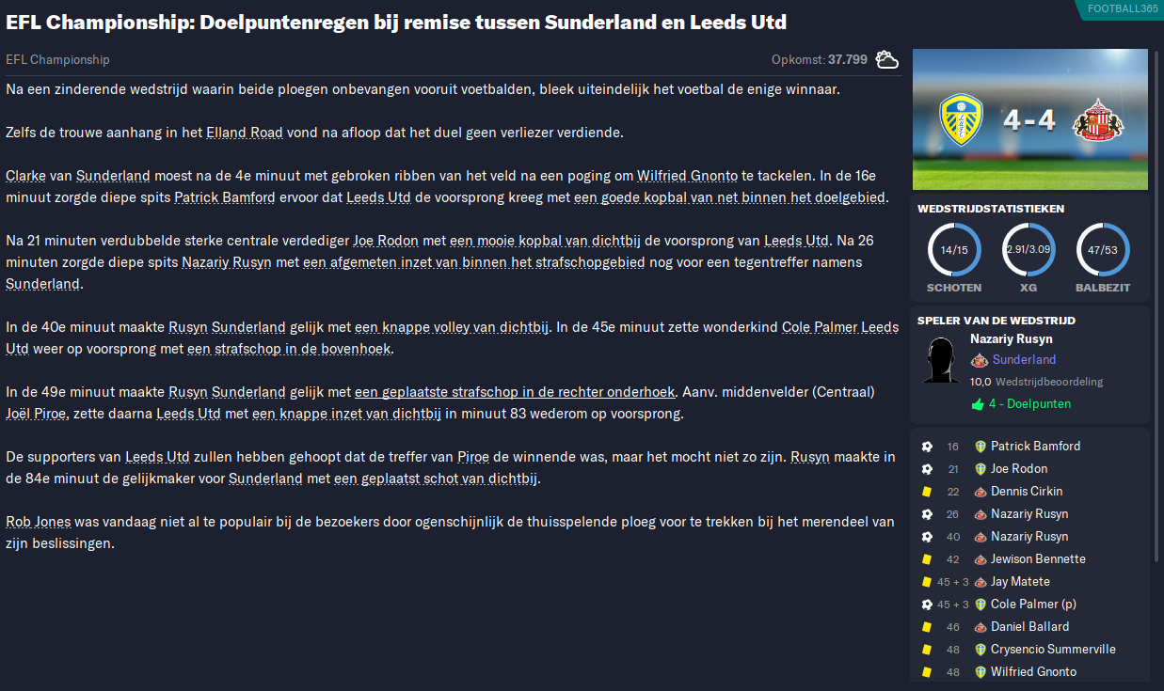Click the goal icon for Cole Palmer penalty

click(x=927, y=605)
